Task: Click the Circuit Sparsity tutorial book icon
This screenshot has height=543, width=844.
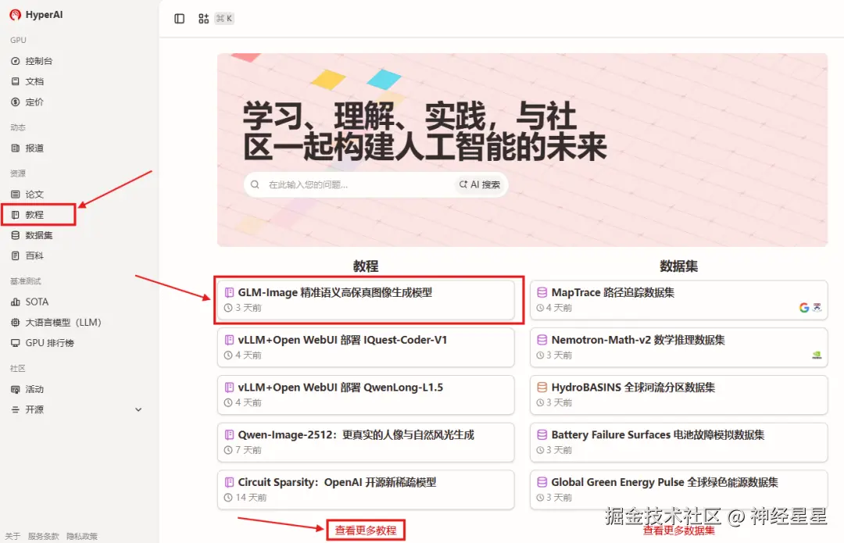Action: tap(229, 481)
